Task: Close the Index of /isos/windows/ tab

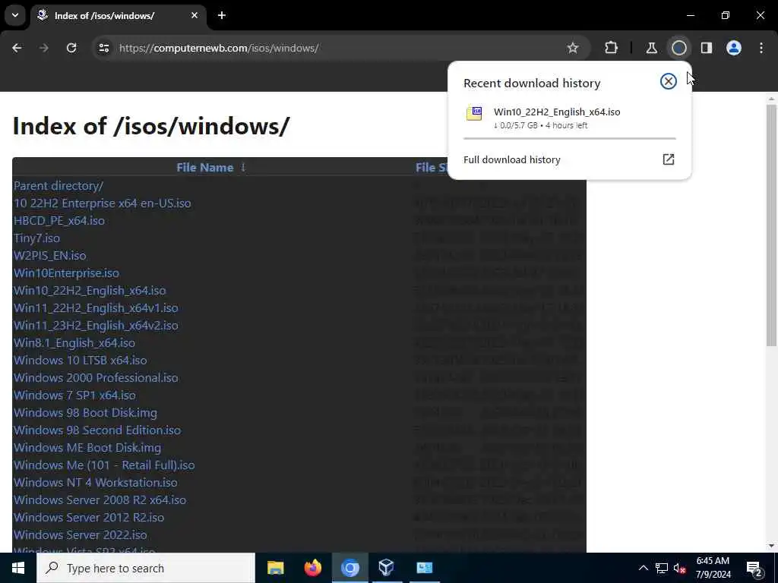Action: click(194, 15)
